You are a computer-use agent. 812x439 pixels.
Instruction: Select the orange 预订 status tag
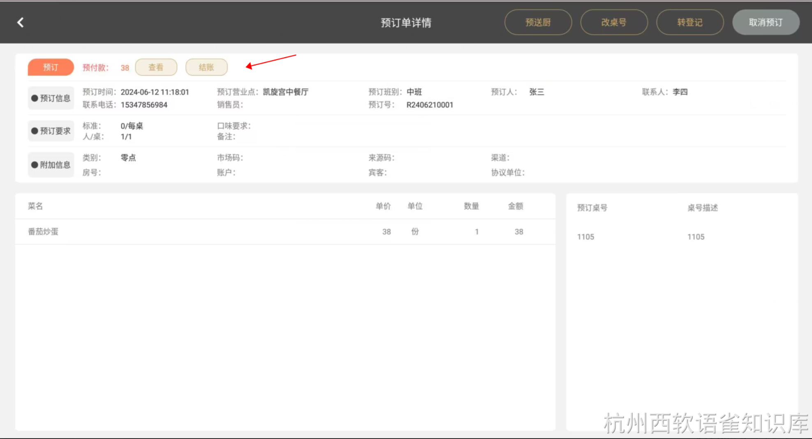coord(51,67)
